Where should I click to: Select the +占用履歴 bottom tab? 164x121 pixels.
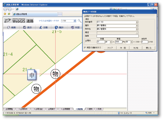pos(66,109)
